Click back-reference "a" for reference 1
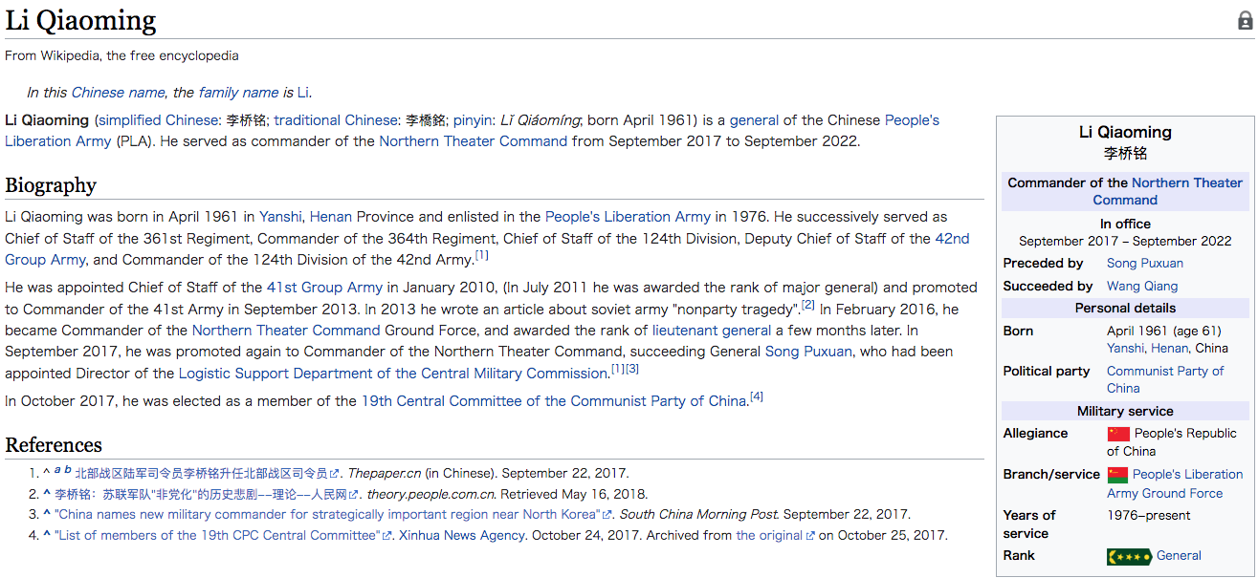Viewport: 1258px width, 578px height. (x=57, y=470)
